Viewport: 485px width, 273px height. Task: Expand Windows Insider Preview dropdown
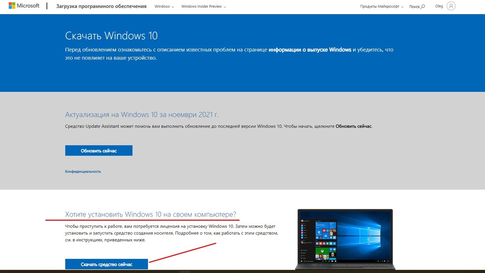(204, 6)
